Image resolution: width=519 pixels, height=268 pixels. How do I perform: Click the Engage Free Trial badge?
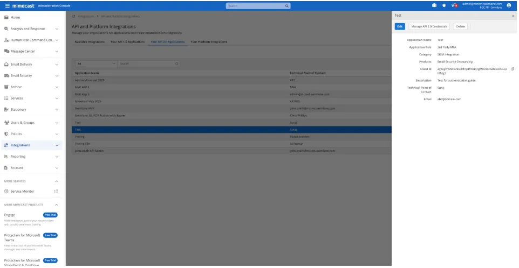tap(50, 215)
